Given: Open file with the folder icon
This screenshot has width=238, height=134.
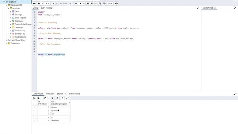Looking at the screenshot, I should 35,3.
